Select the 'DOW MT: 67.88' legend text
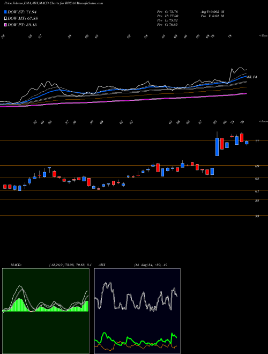 23,19
